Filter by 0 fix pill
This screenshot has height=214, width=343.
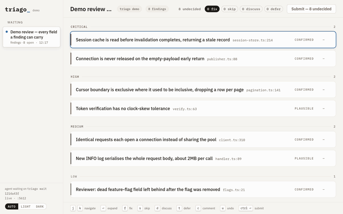[212, 9]
